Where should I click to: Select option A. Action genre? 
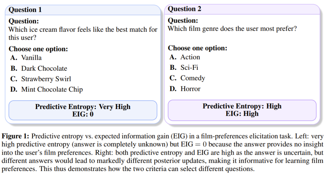(185, 57)
